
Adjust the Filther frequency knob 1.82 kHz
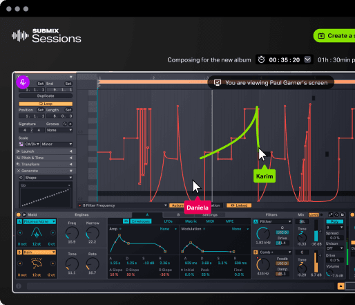point(263,234)
